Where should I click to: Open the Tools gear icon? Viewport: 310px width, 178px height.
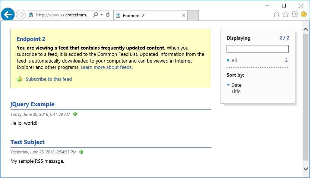[x=295, y=15]
